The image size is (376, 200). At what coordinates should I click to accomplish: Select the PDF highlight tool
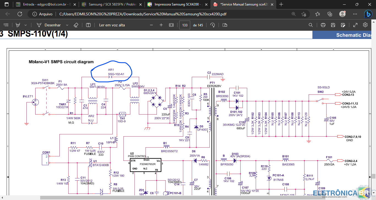click(x=18, y=25)
